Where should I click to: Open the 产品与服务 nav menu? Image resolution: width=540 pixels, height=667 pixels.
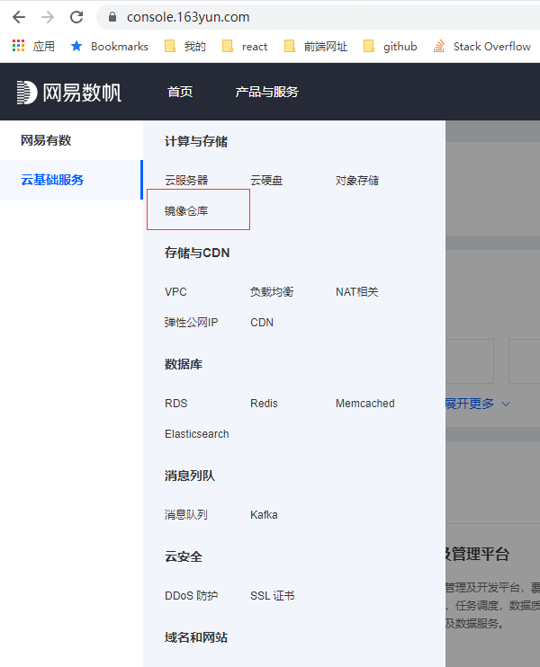click(266, 92)
